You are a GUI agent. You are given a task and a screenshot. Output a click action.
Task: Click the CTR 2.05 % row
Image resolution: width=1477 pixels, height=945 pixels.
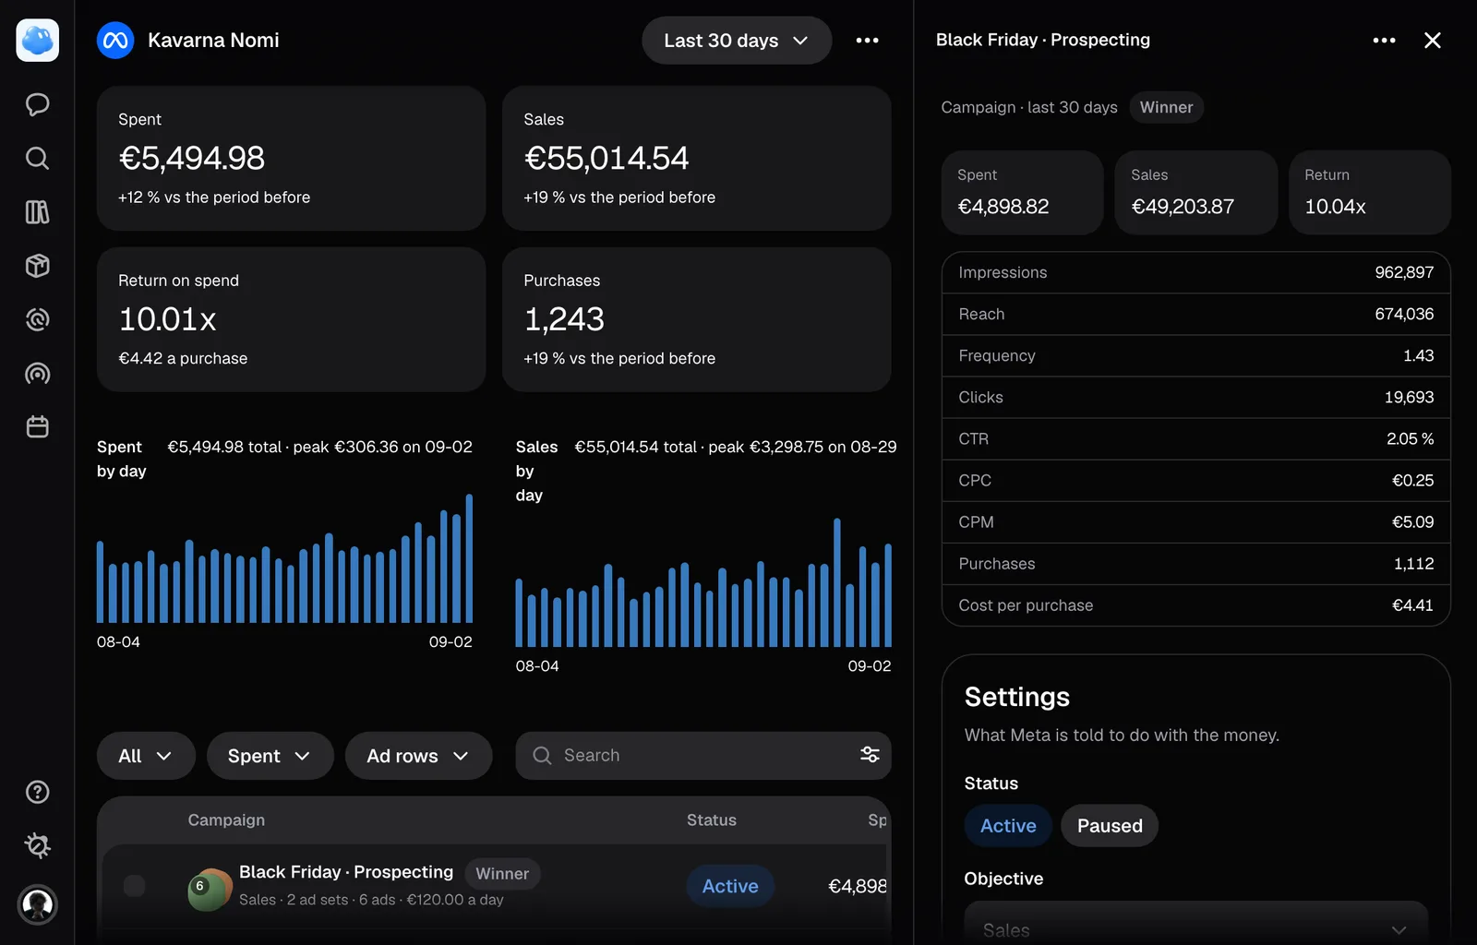click(1196, 439)
